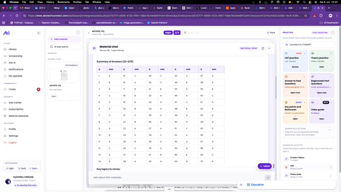Expand the CBT practice card chevron

tap(304, 53)
